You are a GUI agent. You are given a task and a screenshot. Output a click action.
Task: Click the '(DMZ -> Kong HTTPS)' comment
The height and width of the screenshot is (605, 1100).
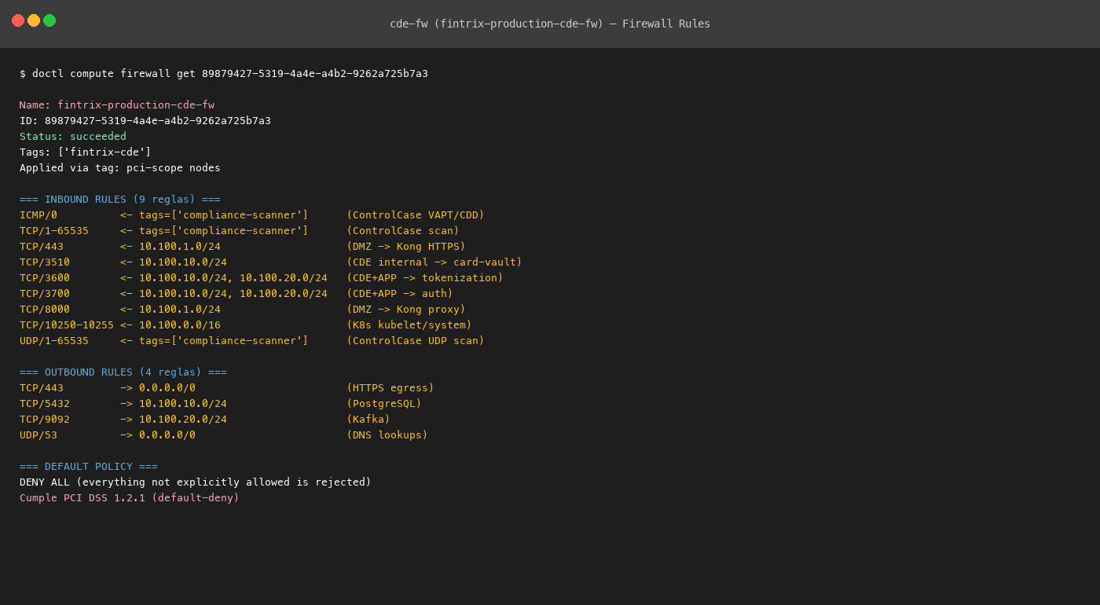pos(406,246)
